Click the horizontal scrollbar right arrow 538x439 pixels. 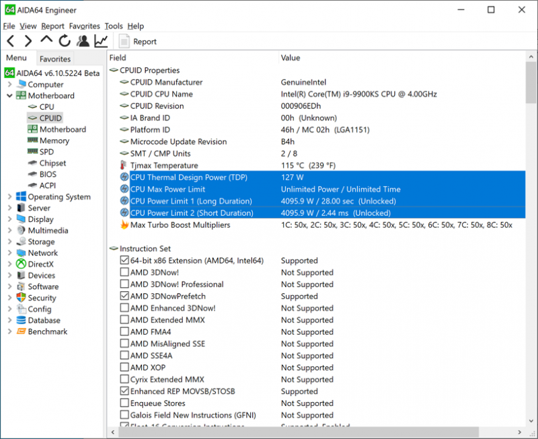[519, 432]
